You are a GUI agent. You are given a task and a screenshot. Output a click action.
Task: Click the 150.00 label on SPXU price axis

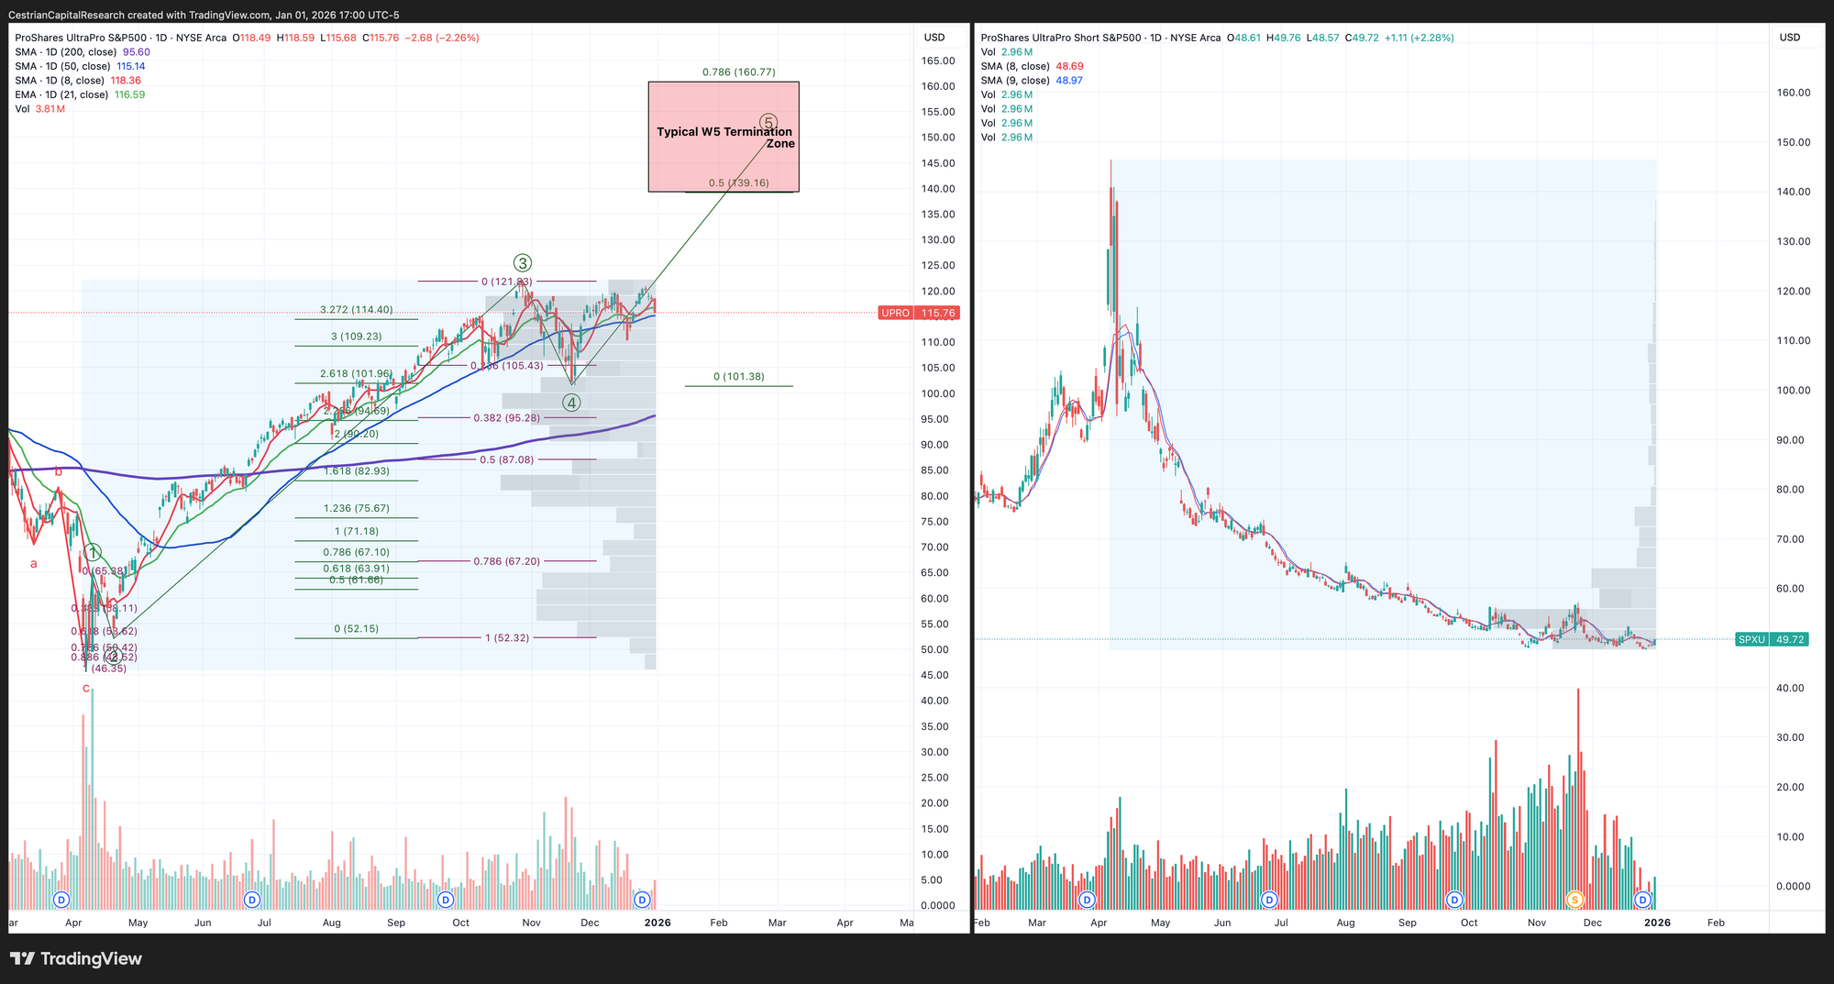pos(1794,142)
